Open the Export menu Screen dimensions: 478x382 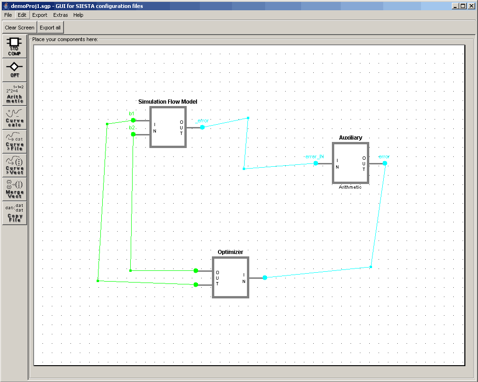(x=40, y=15)
